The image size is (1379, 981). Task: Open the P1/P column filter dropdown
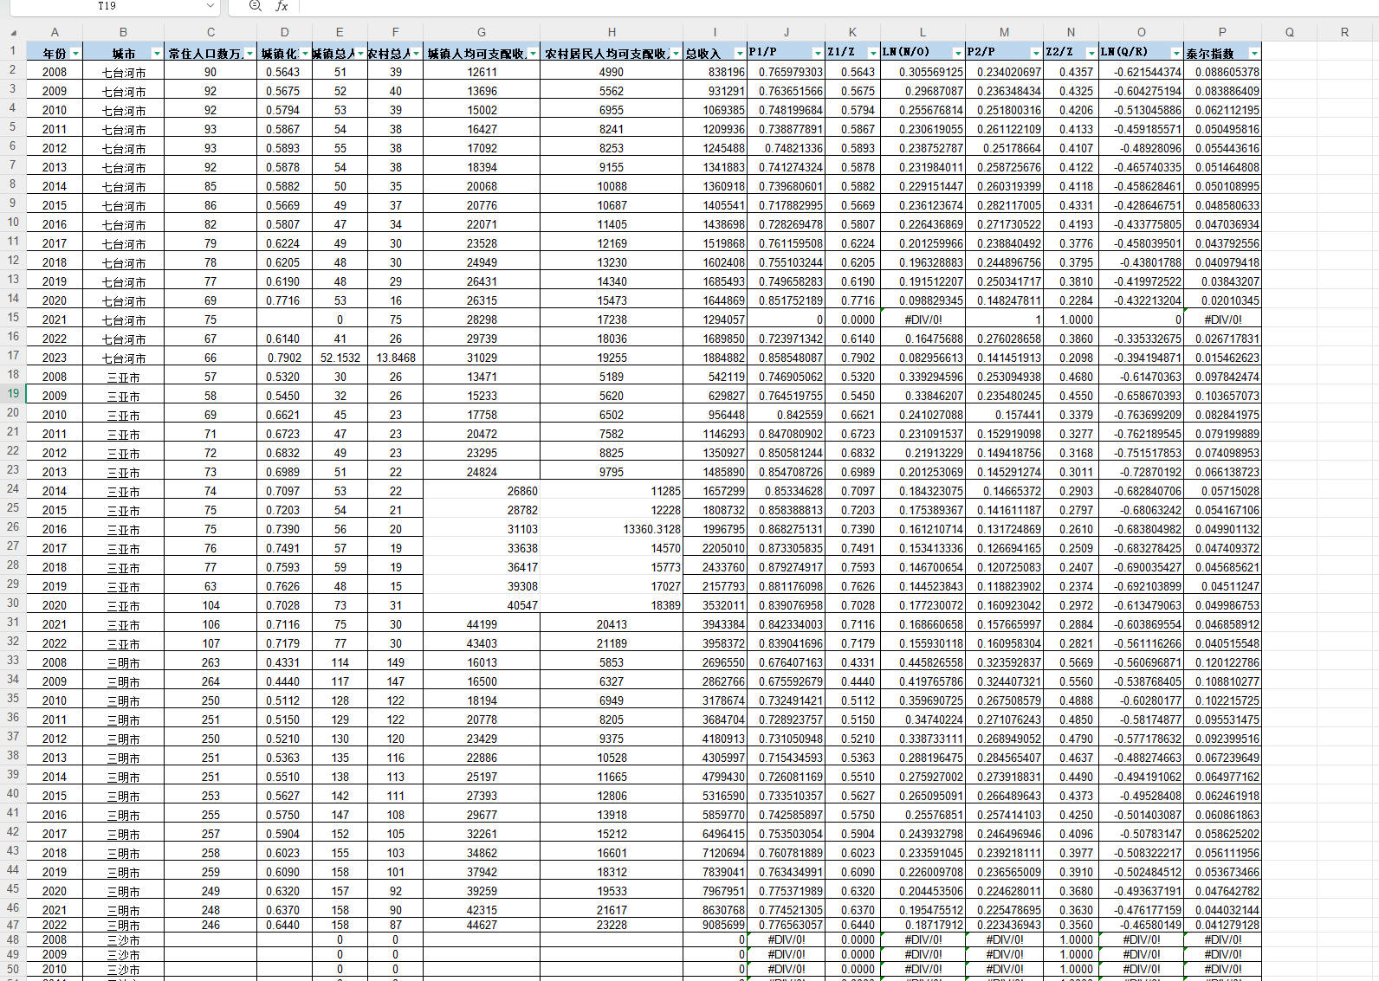(x=817, y=53)
